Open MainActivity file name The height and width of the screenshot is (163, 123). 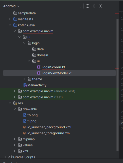click(37, 85)
